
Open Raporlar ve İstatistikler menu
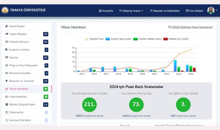(165, 11)
